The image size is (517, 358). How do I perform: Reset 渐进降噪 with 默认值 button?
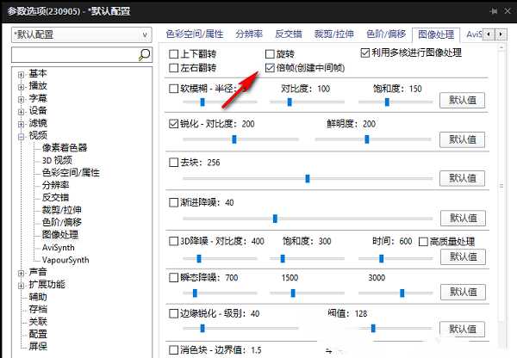pyautogui.click(x=463, y=218)
